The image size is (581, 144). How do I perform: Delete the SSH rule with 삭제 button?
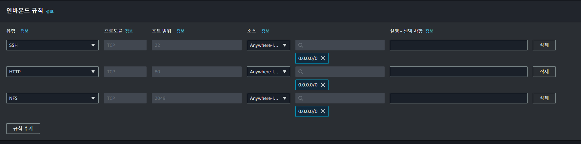(x=544, y=45)
